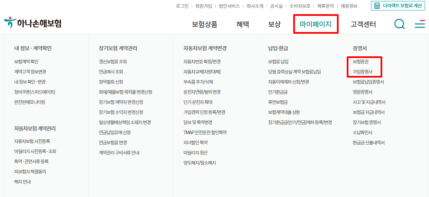Open 휴면보험금
The width and height of the screenshot is (429, 197).
[x=278, y=102]
